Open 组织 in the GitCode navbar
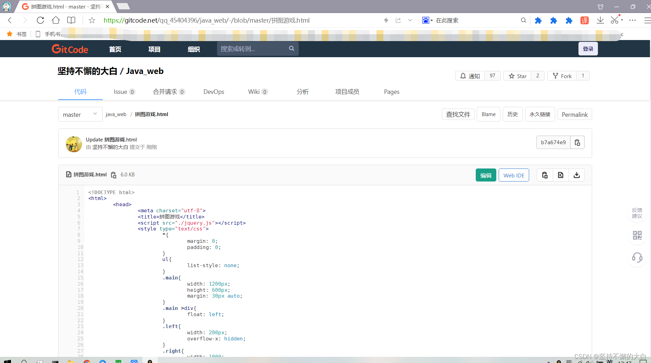 [194, 49]
